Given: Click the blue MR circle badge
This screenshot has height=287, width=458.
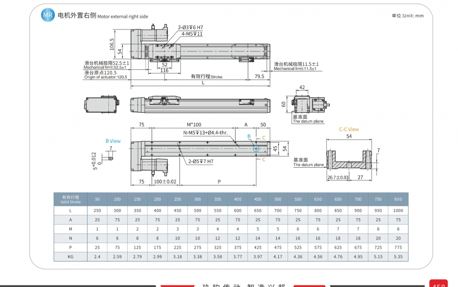Looking at the screenshot, I should click(48, 15).
